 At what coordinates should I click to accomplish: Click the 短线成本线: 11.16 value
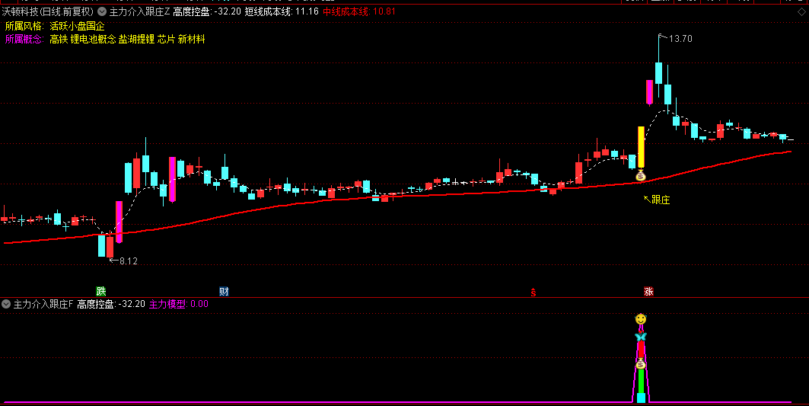281,11
